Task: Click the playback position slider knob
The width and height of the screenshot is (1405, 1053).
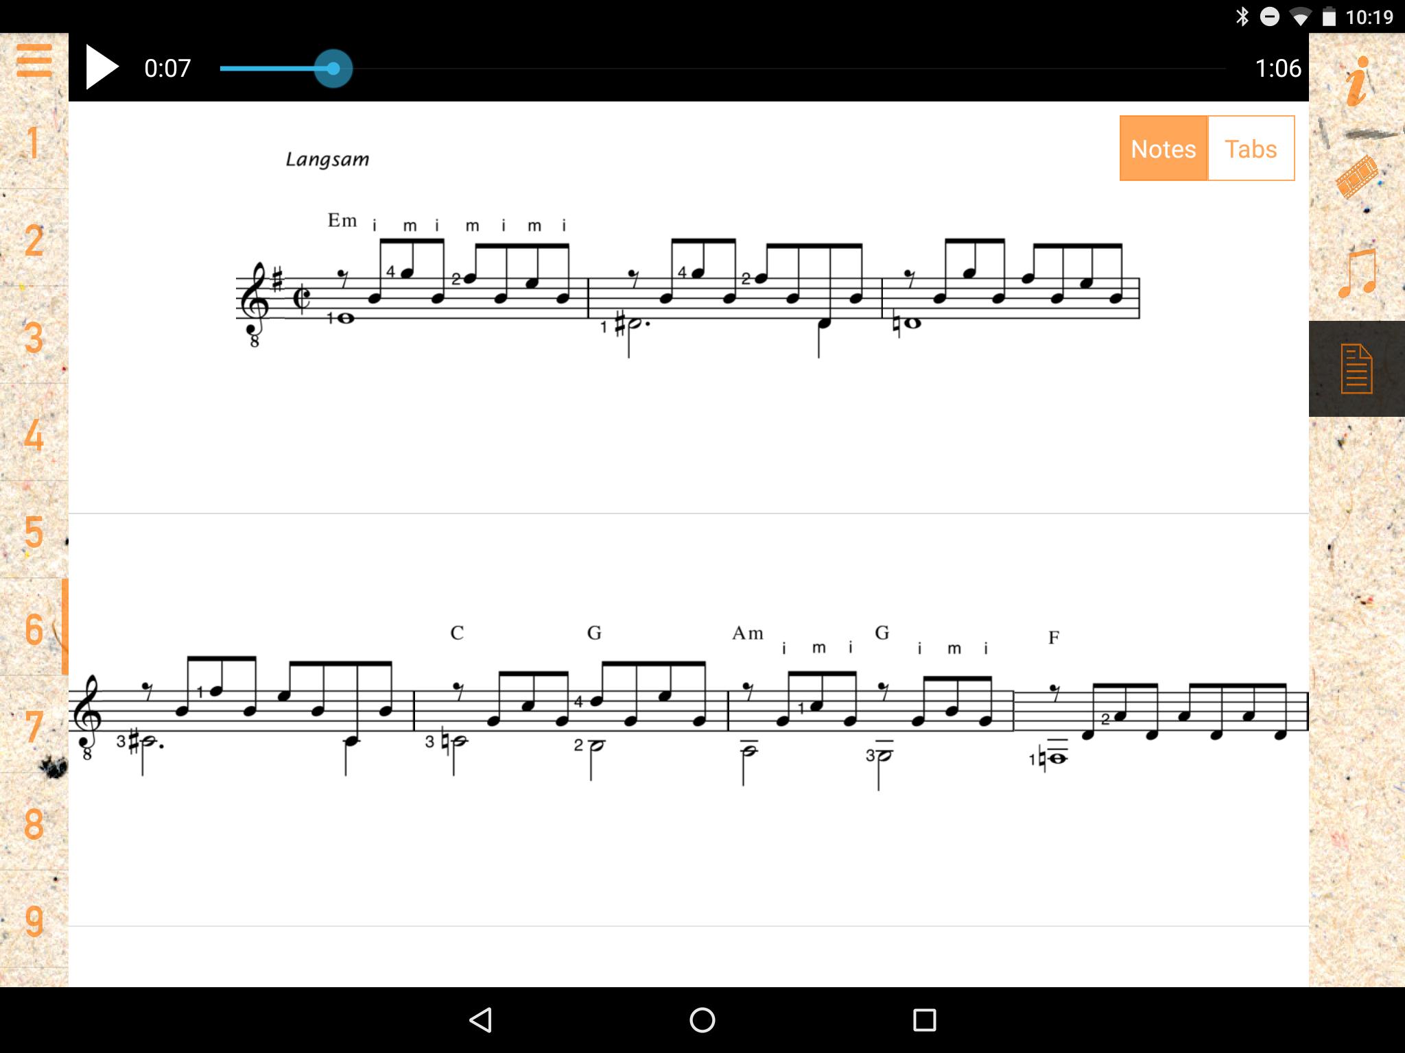Action: click(333, 69)
